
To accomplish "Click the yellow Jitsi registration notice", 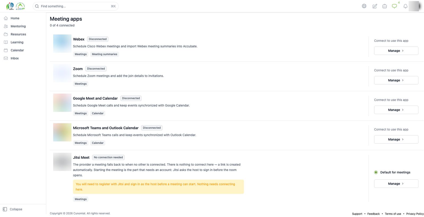I will 158,187.
